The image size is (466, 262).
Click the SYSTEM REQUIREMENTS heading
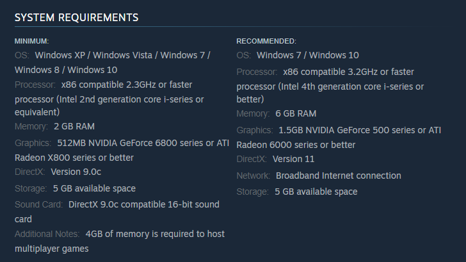(x=76, y=17)
